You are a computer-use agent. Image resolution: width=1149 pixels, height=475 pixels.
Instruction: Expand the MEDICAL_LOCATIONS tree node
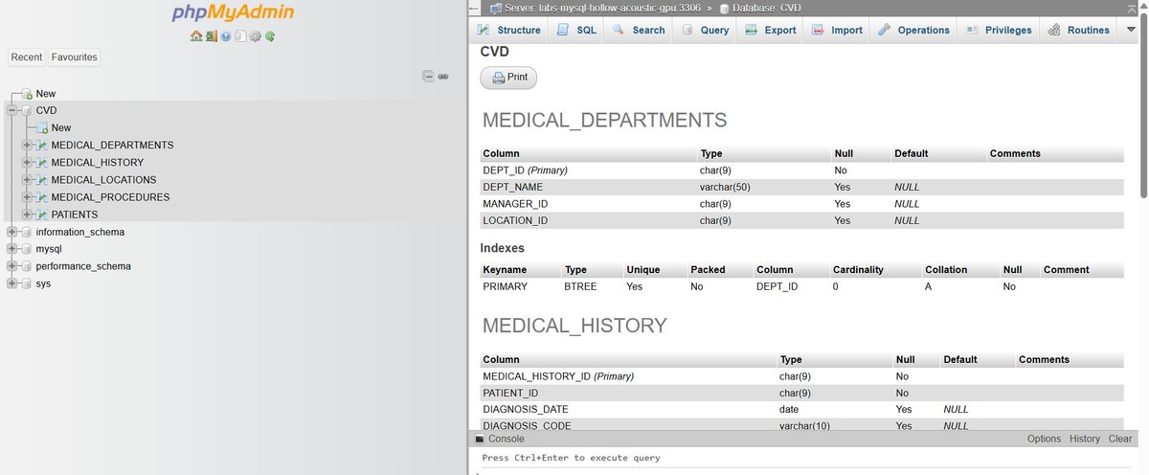[28, 180]
